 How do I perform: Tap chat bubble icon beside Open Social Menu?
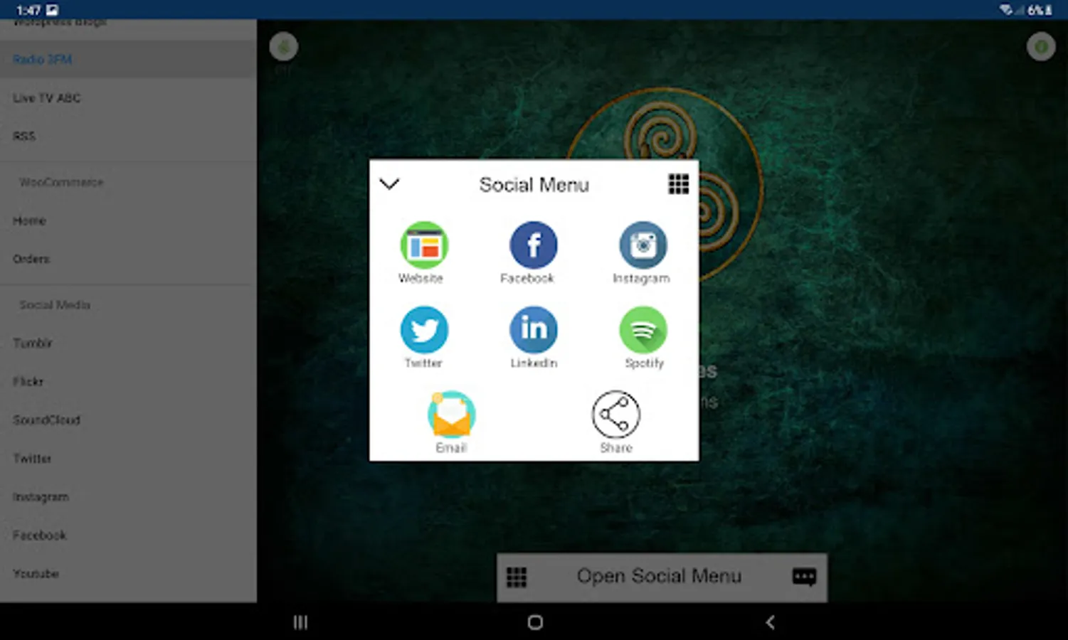(x=804, y=577)
